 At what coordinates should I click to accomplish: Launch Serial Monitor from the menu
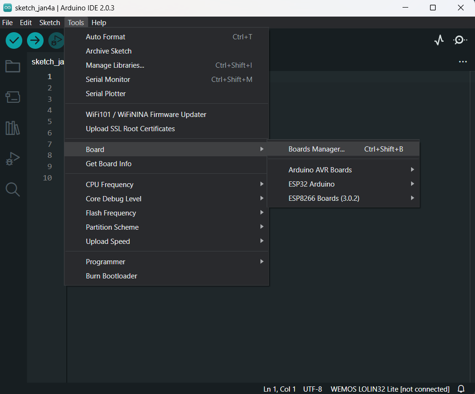click(x=167, y=80)
